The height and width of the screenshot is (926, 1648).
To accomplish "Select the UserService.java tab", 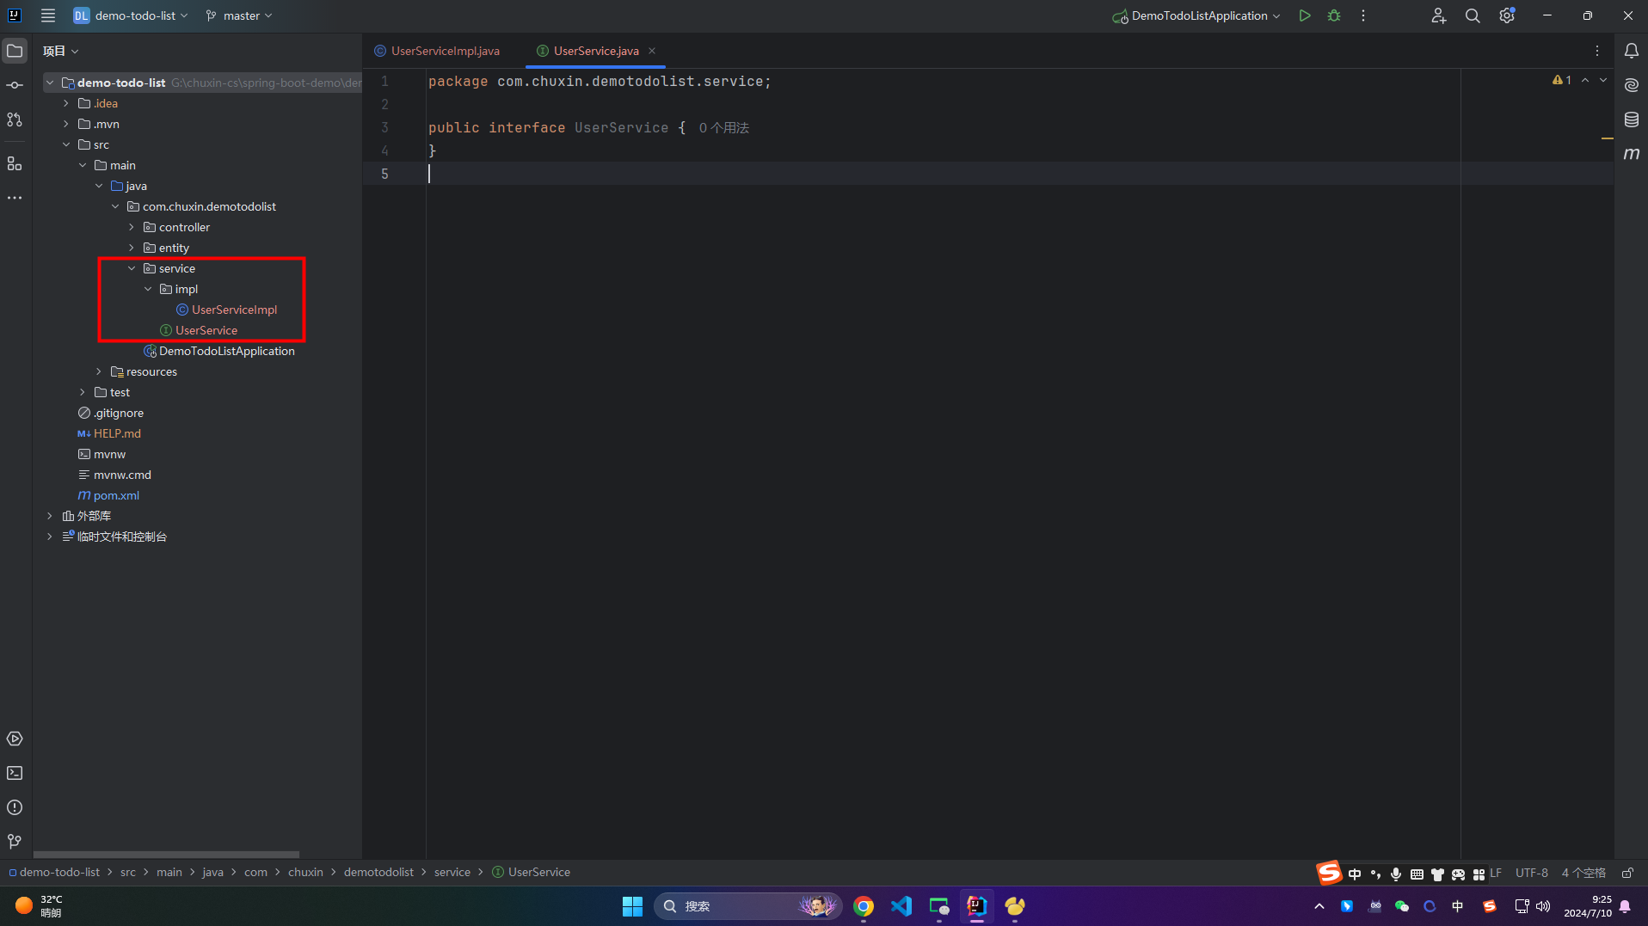I will click(595, 51).
